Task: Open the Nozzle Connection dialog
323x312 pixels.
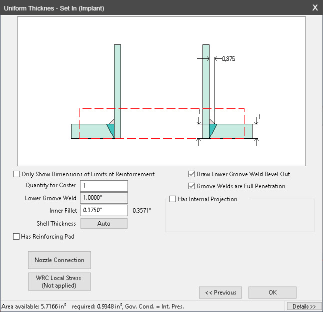Action: pos(59,260)
